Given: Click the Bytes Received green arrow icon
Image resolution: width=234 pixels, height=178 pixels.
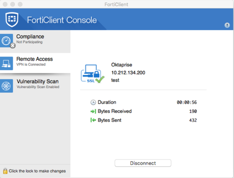Looking at the screenshot, I should click(x=93, y=111).
